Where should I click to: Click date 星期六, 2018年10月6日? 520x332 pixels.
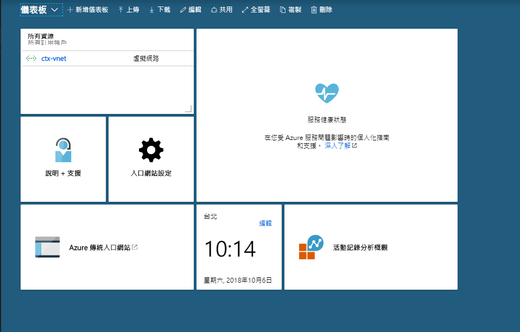click(238, 280)
